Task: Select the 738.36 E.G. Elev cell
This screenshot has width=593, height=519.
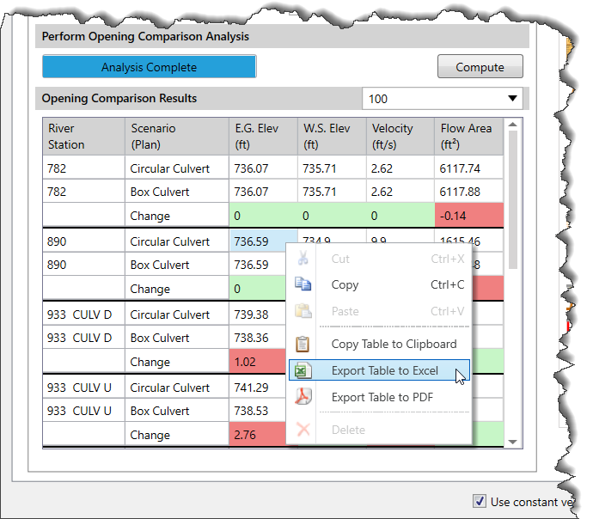Action: tap(258, 338)
